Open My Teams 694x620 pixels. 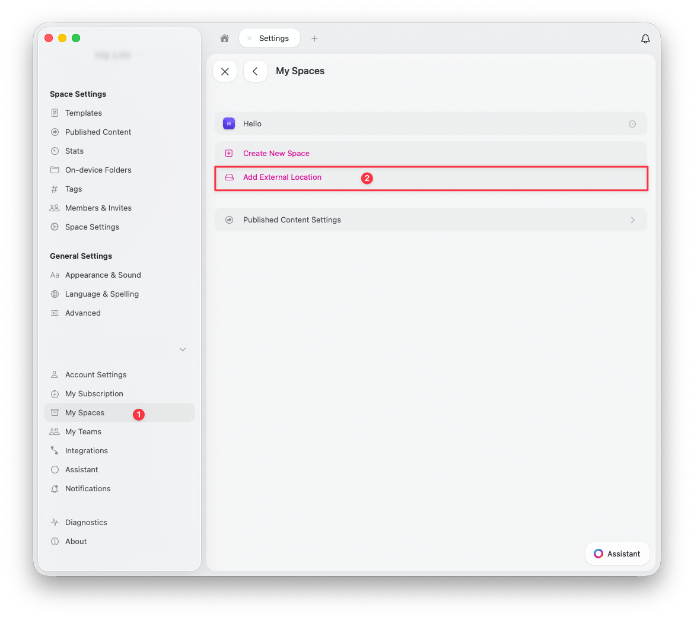[x=83, y=432]
